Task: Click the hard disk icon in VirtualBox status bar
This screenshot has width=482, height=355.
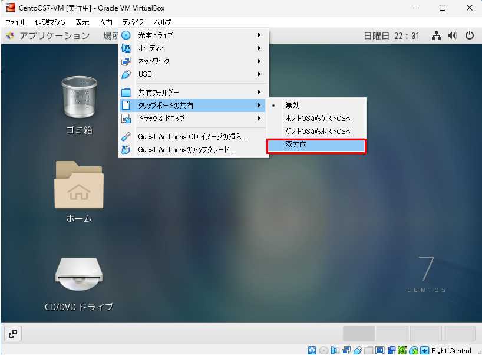Action: pyautogui.click(x=312, y=350)
